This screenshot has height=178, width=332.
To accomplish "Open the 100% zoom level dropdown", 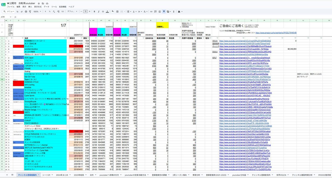I will click(37, 11).
